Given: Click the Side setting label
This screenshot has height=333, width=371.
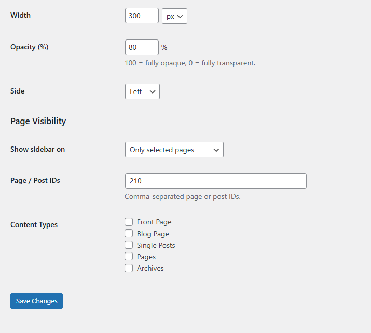Looking at the screenshot, I should pos(18,91).
